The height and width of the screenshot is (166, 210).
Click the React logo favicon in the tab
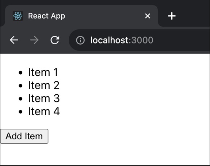(x=18, y=16)
